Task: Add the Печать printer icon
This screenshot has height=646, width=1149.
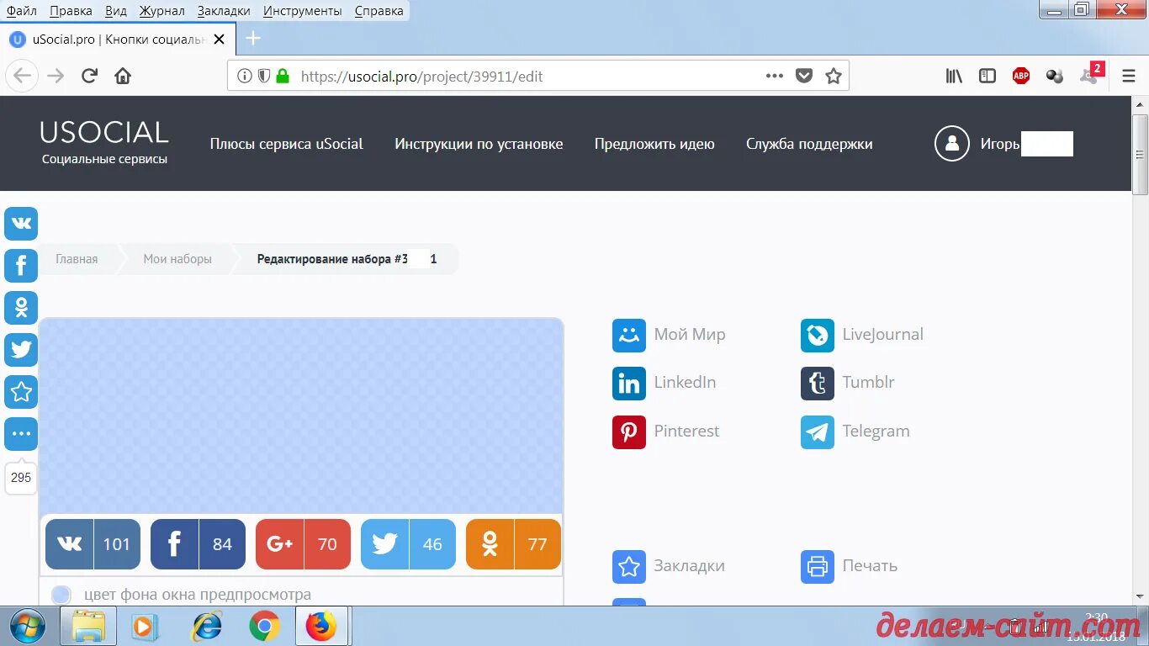Action: click(818, 567)
